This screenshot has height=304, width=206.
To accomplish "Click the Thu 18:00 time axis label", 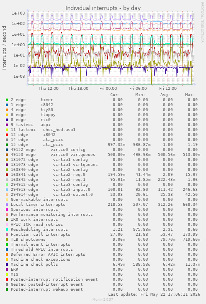I will tap(78, 89).
